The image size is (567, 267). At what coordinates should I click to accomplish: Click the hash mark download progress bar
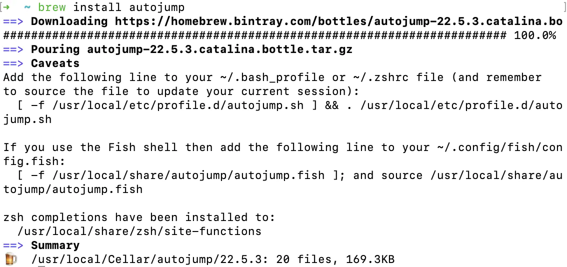pos(255,35)
